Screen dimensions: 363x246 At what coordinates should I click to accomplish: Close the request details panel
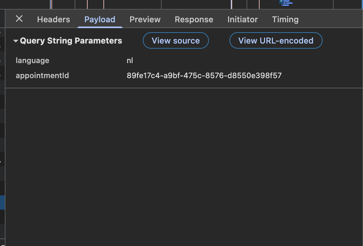pyautogui.click(x=19, y=19)
